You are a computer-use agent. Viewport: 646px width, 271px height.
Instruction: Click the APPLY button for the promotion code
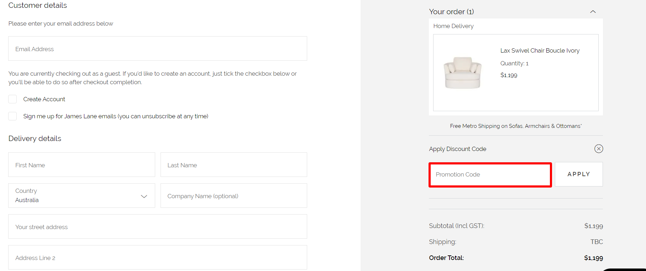578,174
